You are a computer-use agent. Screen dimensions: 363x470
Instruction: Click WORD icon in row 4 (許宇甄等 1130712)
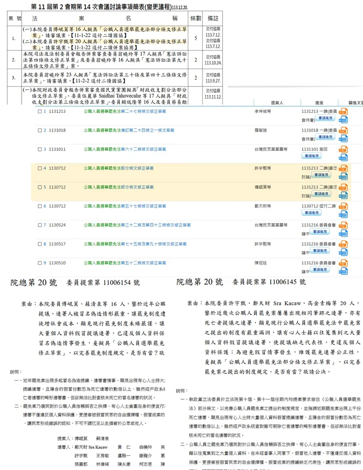pos(343,176)
